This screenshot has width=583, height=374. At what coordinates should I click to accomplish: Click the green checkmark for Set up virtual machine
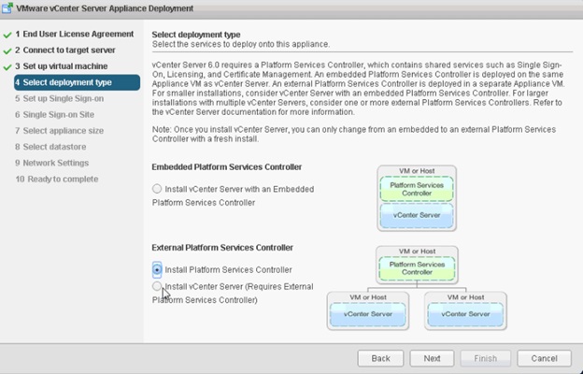(x=7, y=67)
